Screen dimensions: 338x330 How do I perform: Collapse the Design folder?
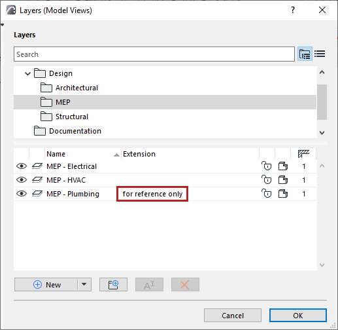tap(27, 73)
